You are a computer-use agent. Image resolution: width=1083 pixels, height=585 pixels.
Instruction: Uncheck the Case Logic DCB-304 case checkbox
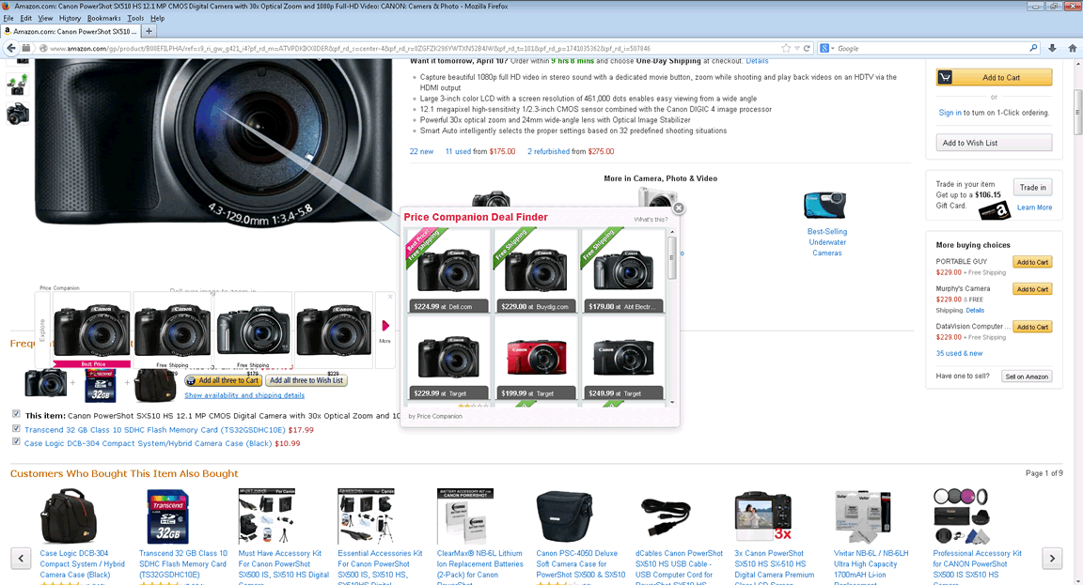(x=16, y=442)
